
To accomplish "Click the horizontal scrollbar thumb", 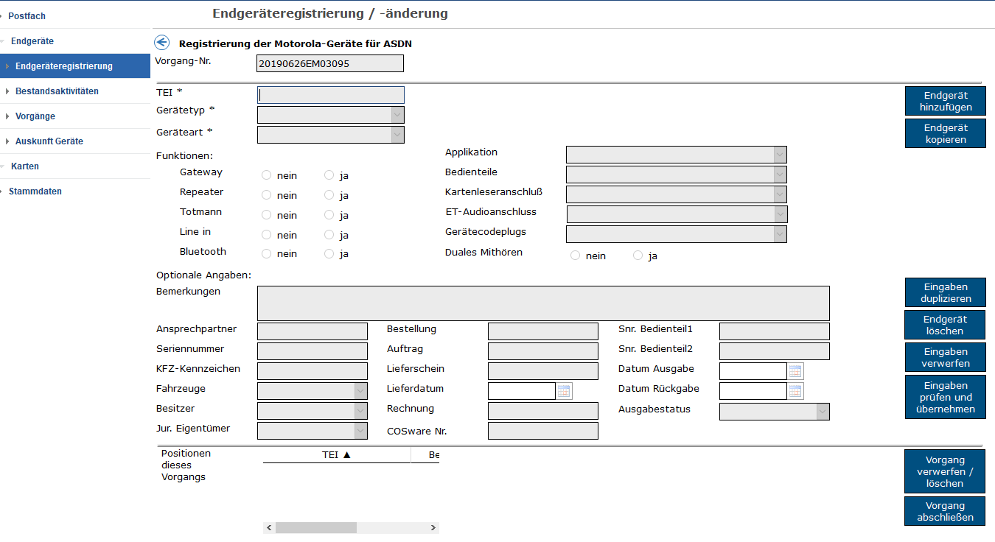I will pyautogui.click(x=315, y=528).
